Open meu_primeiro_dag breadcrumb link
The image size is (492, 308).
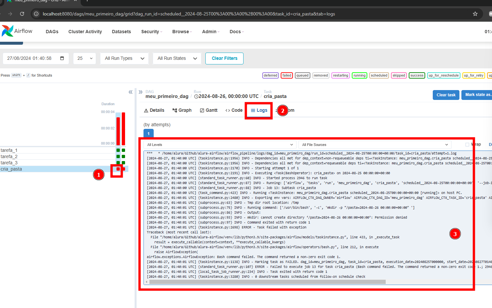coord(167,96)
